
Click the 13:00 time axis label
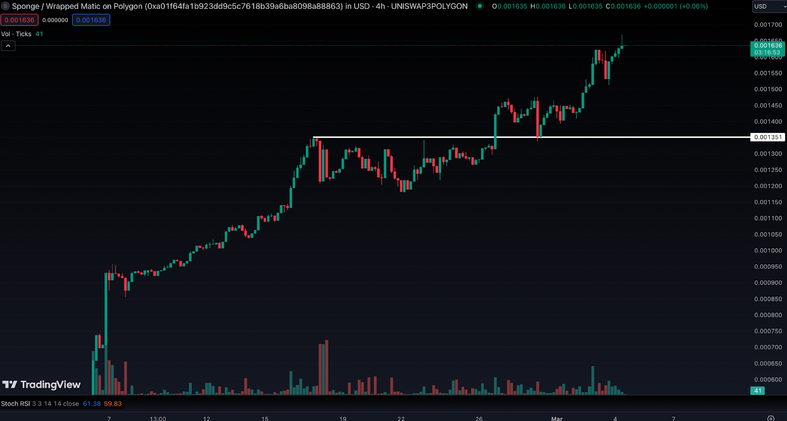click(158, 419)
